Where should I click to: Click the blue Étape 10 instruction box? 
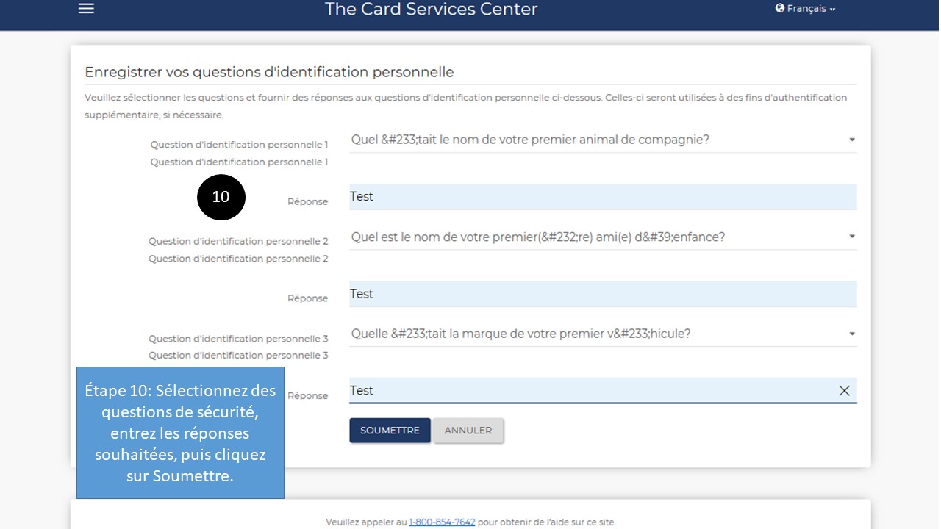coord(180,433)
